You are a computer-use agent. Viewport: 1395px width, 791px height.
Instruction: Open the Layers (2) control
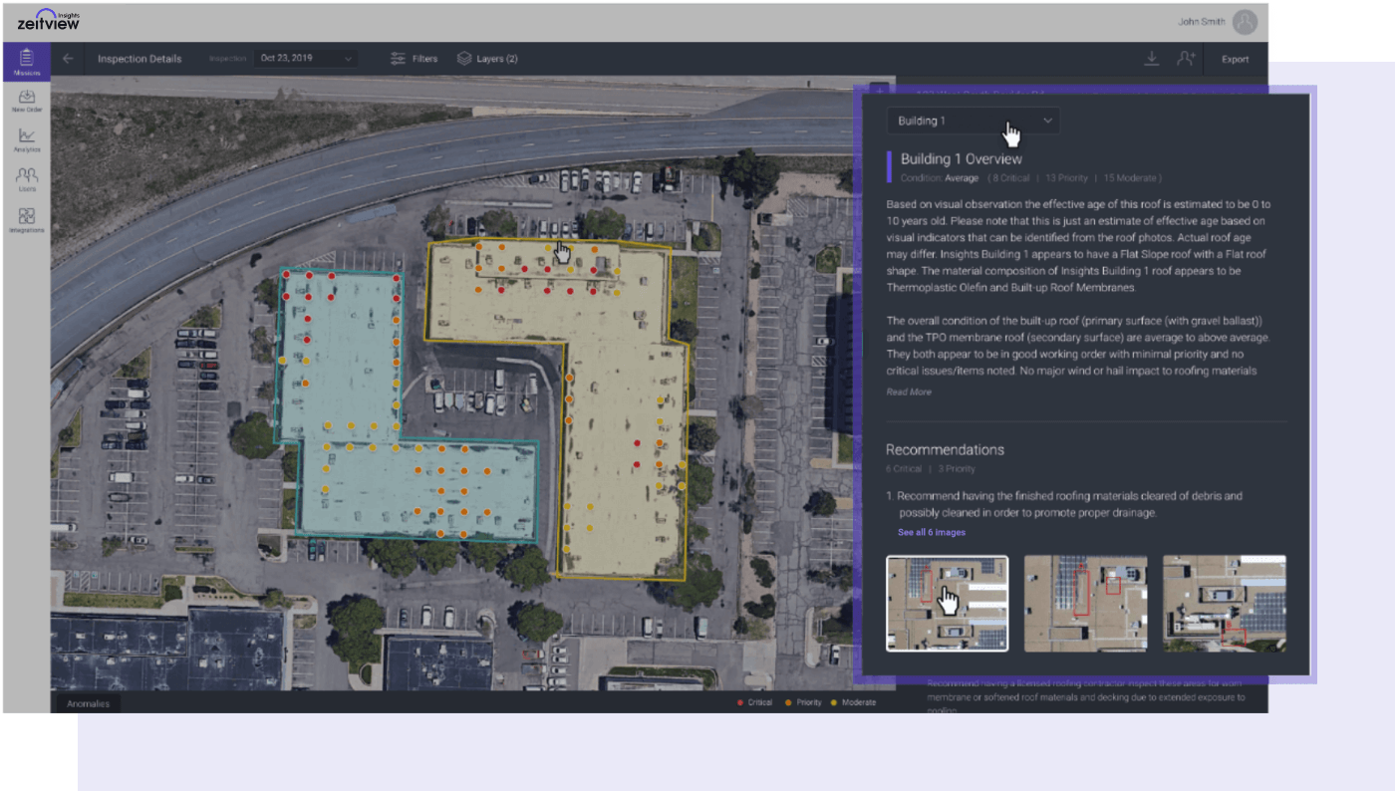click(x=487, y=59)
